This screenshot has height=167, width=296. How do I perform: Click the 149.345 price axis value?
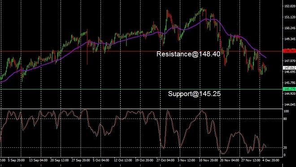tap(290, 39)
